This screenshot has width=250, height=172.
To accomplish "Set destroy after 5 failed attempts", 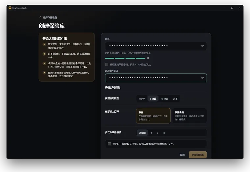I will click(x=157, y=133).
